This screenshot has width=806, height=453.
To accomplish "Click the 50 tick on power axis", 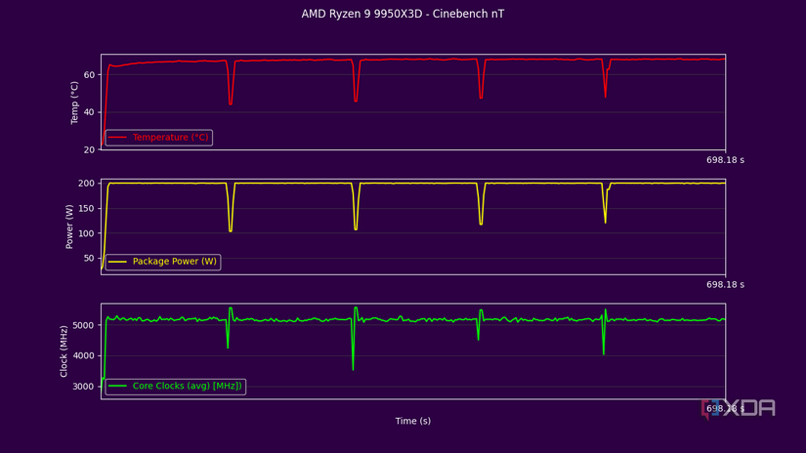I will tap(90, 259).
